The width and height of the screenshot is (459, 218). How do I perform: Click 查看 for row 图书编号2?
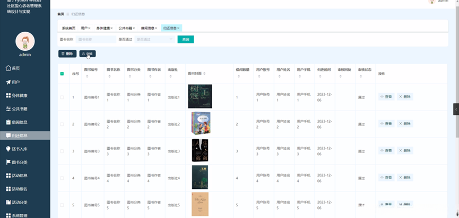[386, 123]
